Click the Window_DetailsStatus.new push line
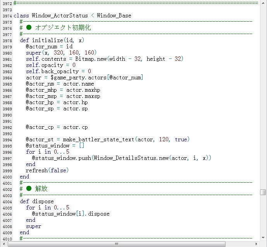Image resolution: width=267 pixels, height=247 pixels. click(122, 158)
